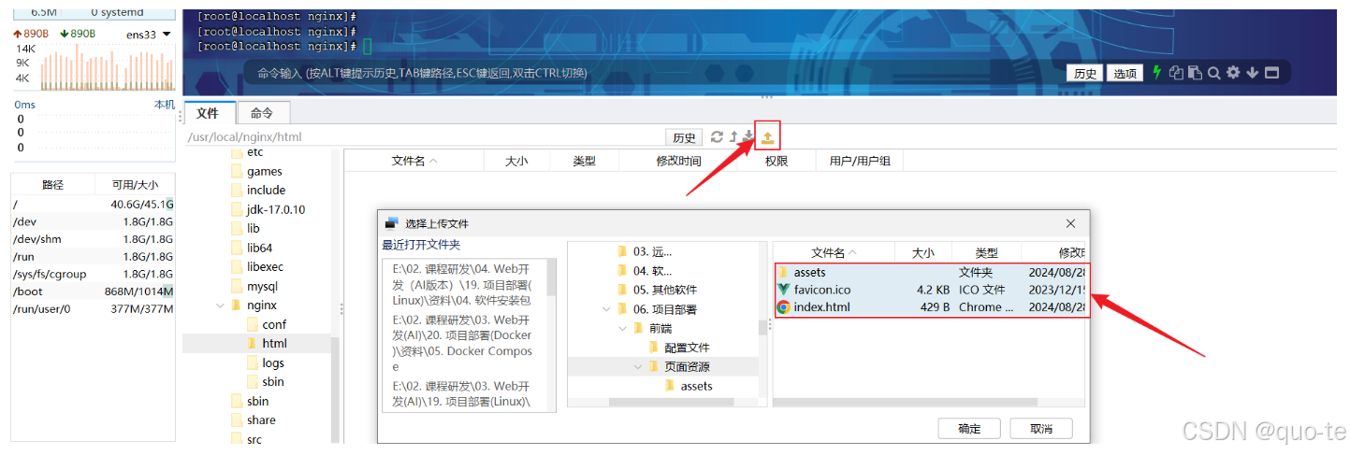Viewport: 1350px width, 455px height.
Task: Click 历史 button in terminal command bar
Action: [x=1084, y=73]
